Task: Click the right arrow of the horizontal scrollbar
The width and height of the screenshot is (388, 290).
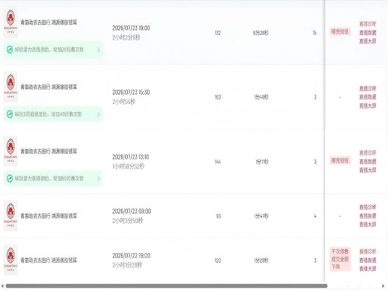Action: [x=384, y=286]
